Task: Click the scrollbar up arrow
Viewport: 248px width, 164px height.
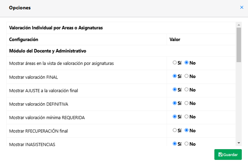Action: point(239,25)
